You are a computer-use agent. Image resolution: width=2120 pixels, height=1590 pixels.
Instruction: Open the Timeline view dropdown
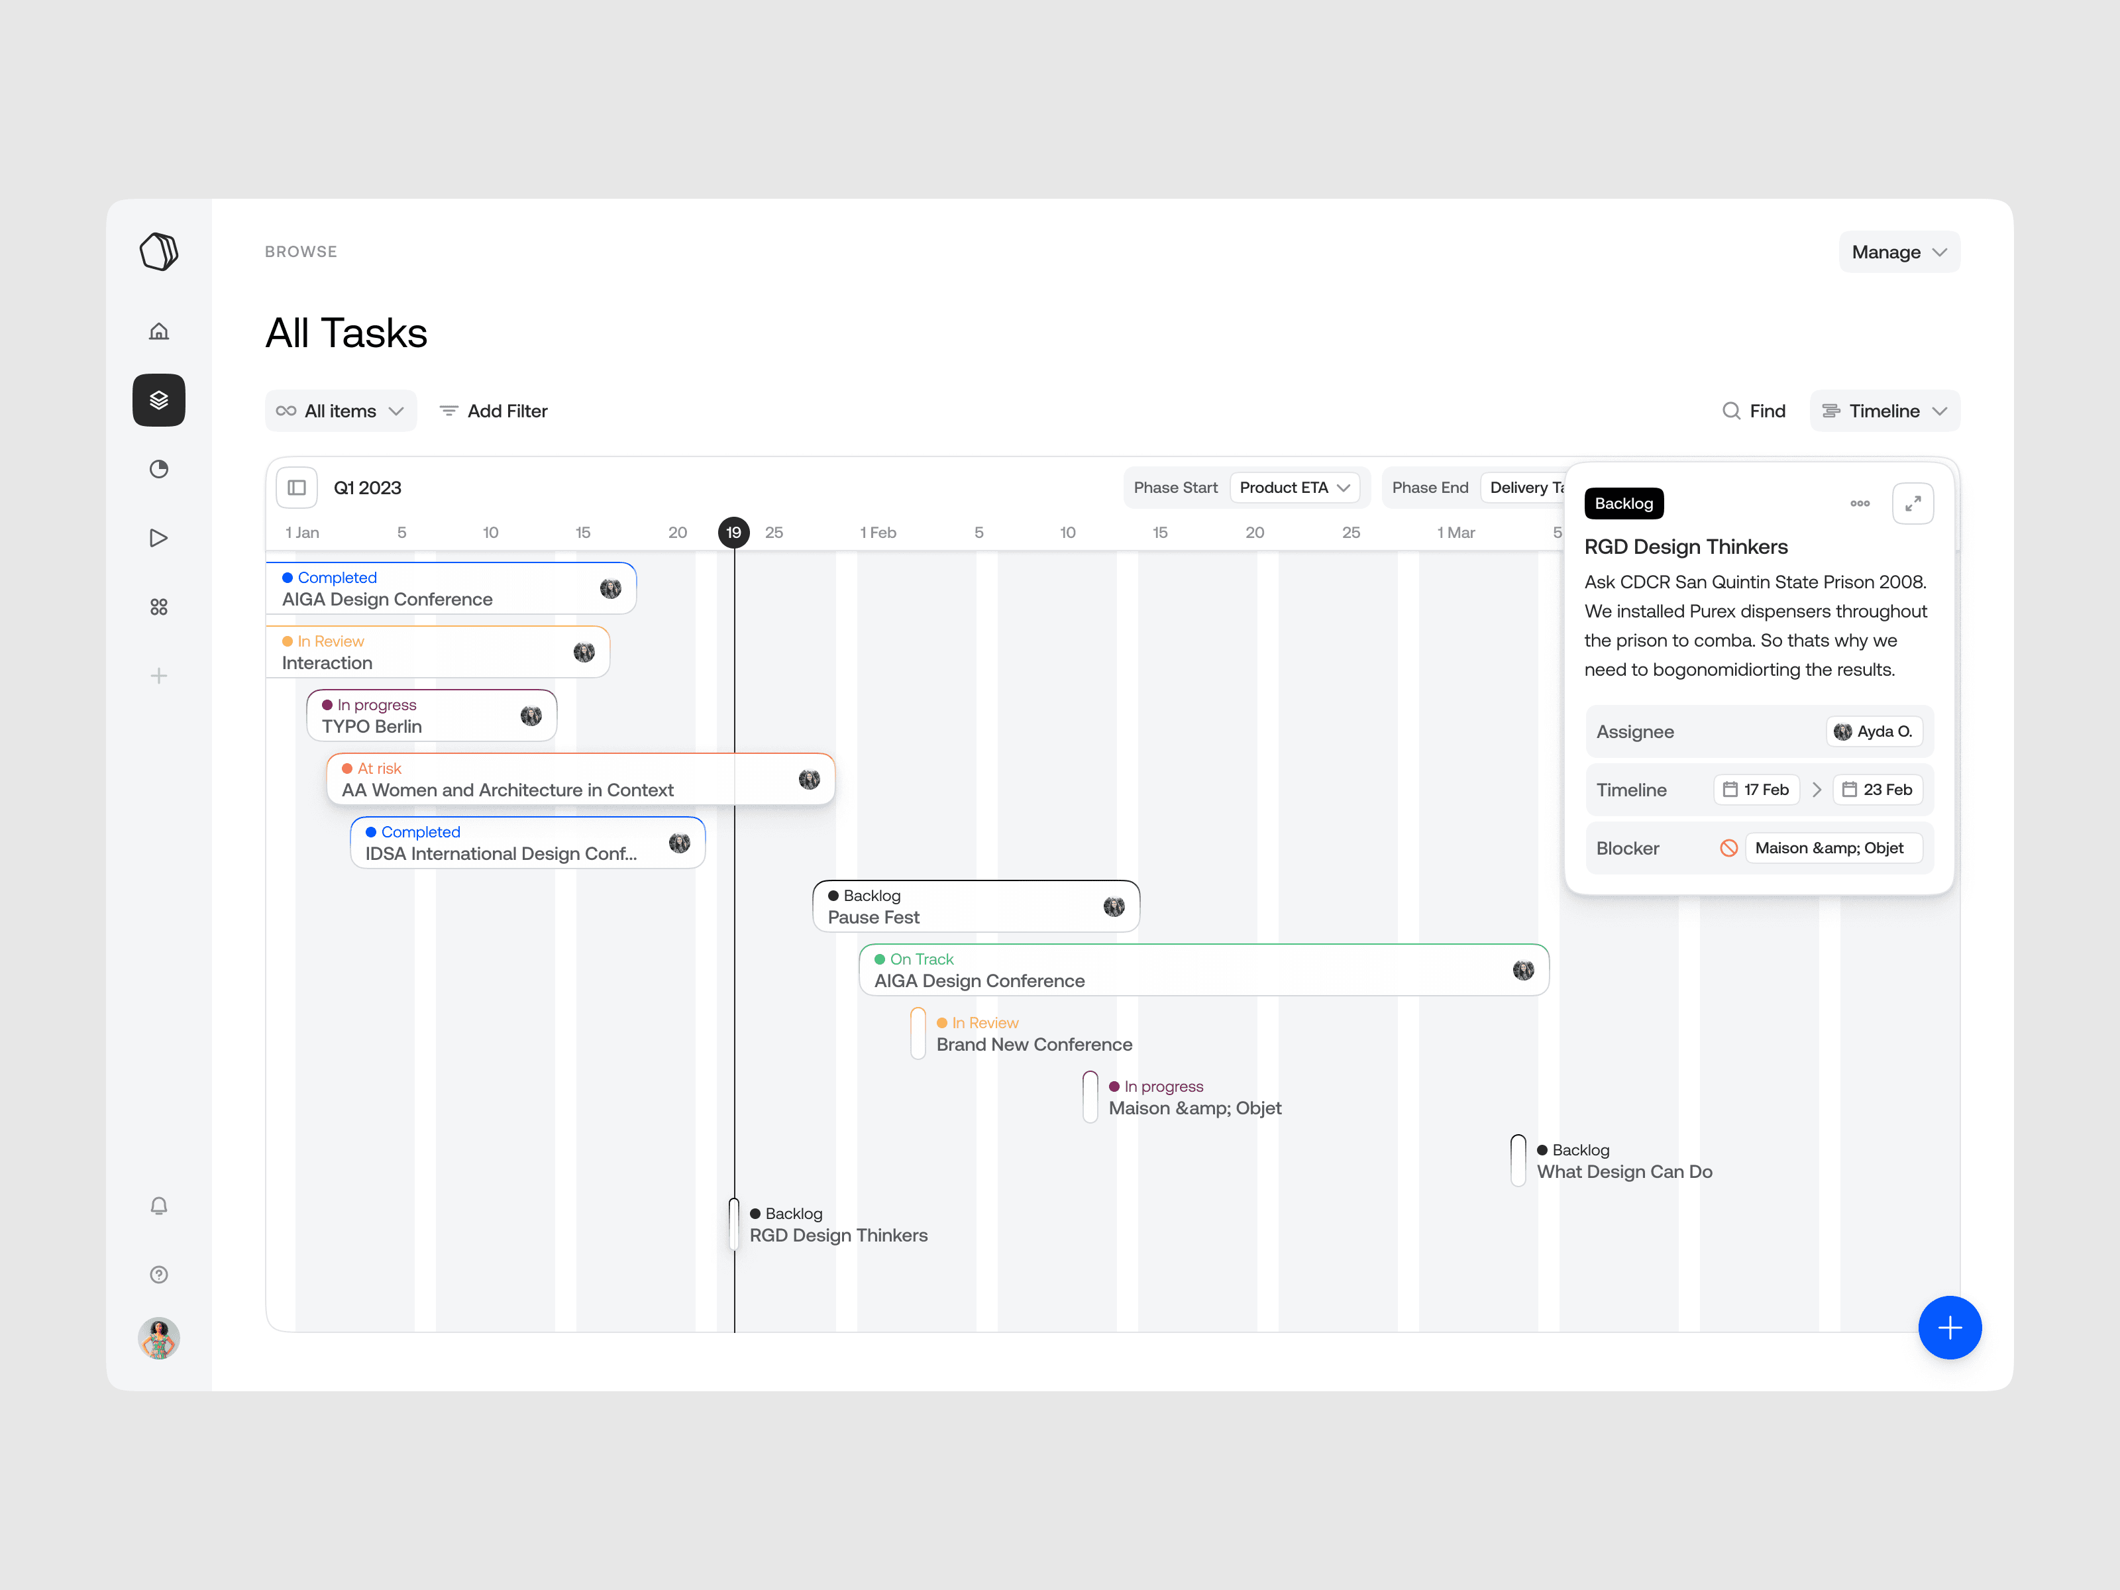point(1884,411)
